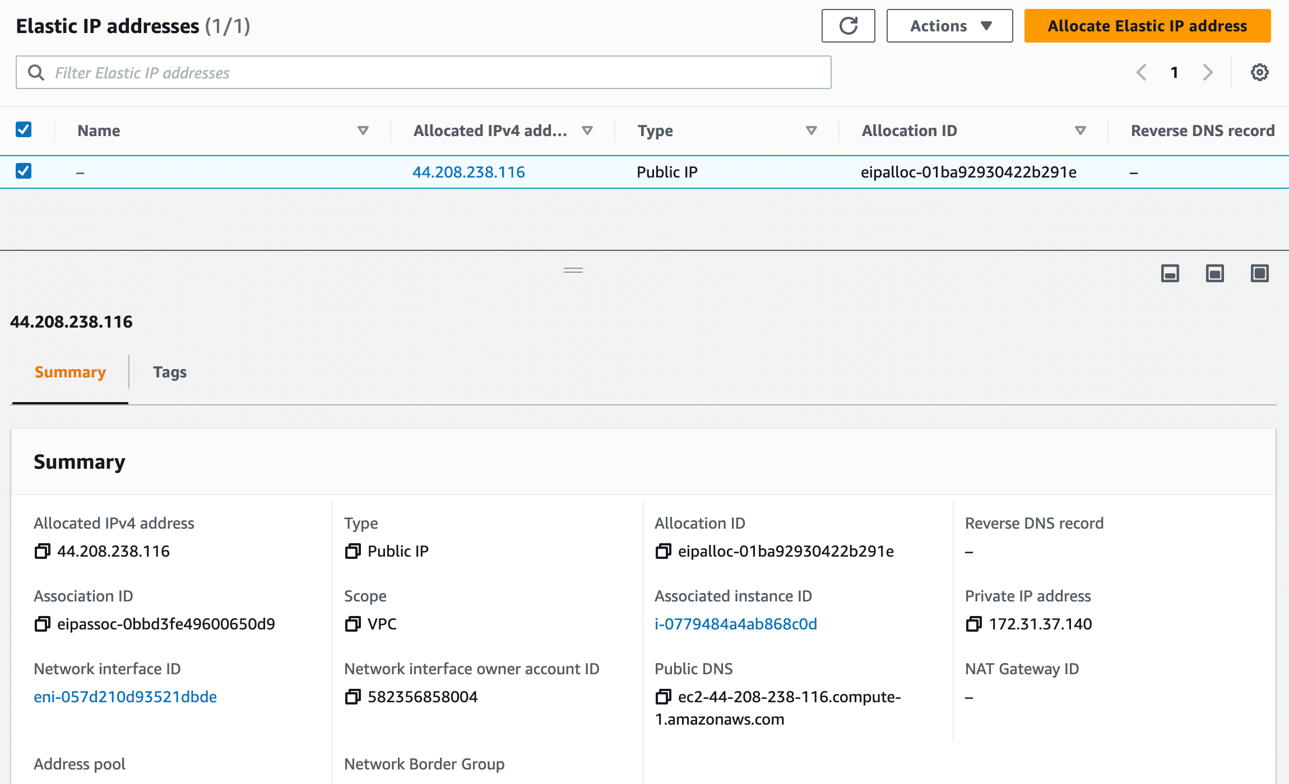Copy the Association ID value
This screenshot has width=1289, height=784.
click(42, 624)
